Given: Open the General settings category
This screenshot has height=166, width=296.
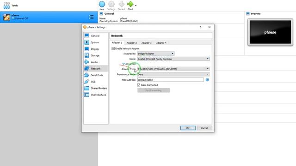Looking at the screenshot, I should (x=96, y=36).
